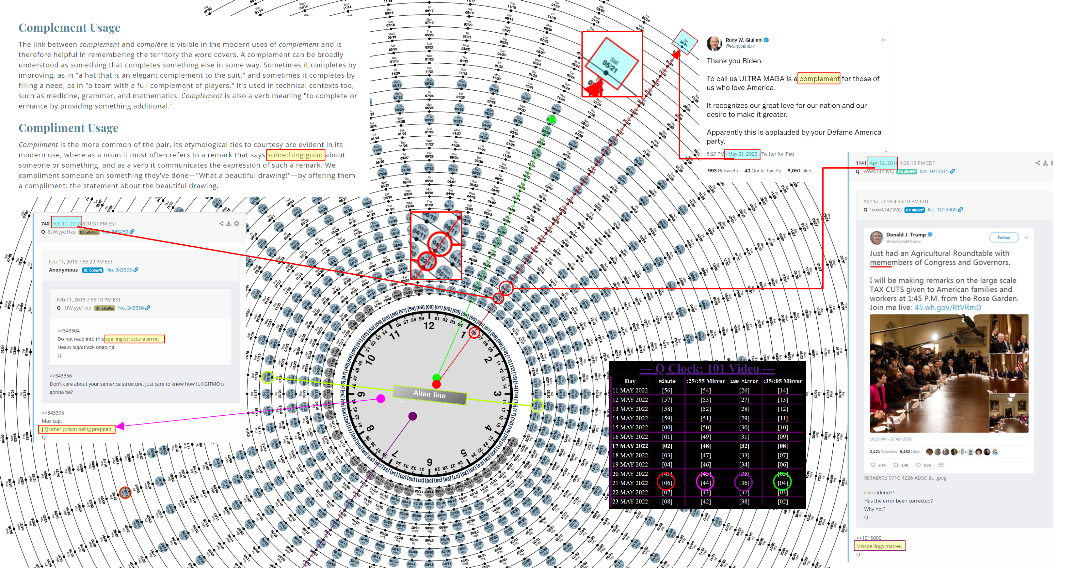Click the retweet icon on Trump tweet

[x=895, y=465]
